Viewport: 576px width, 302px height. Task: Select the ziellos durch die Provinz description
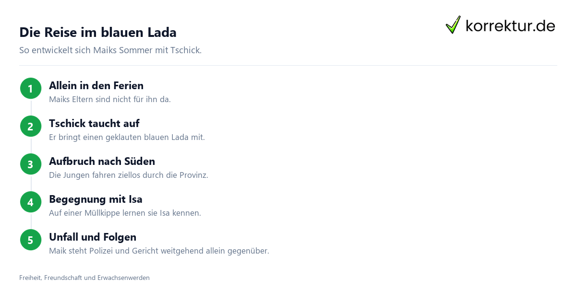(129, 175)
